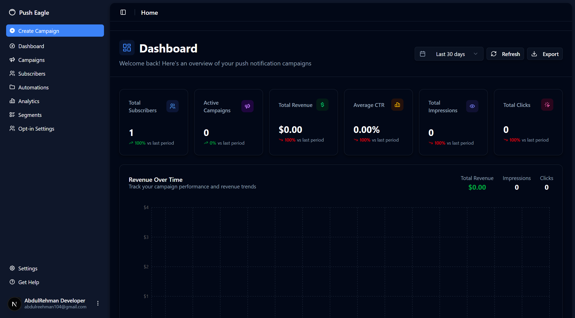Open Settings in sidebar
Screen dimensions: 575x318
55,268
